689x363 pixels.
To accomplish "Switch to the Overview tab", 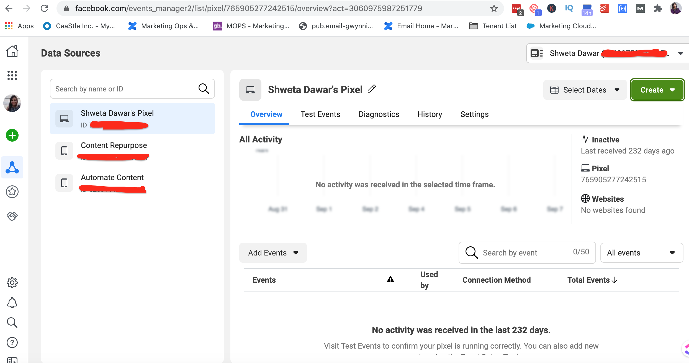I will point(266,114).
